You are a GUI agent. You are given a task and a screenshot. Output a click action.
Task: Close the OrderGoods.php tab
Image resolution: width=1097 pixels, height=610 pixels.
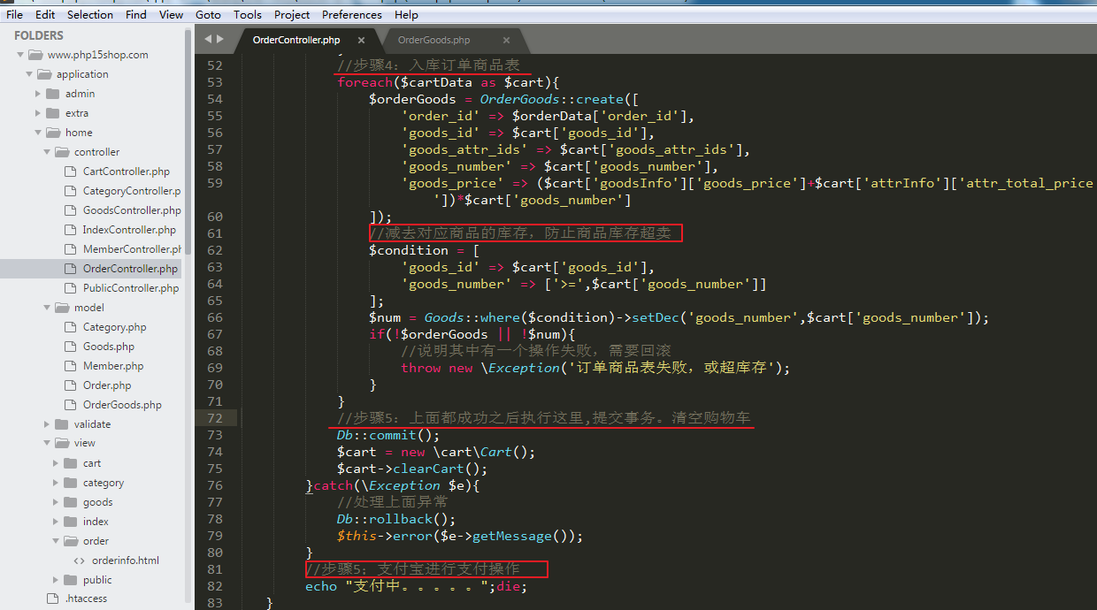[506, 41]
